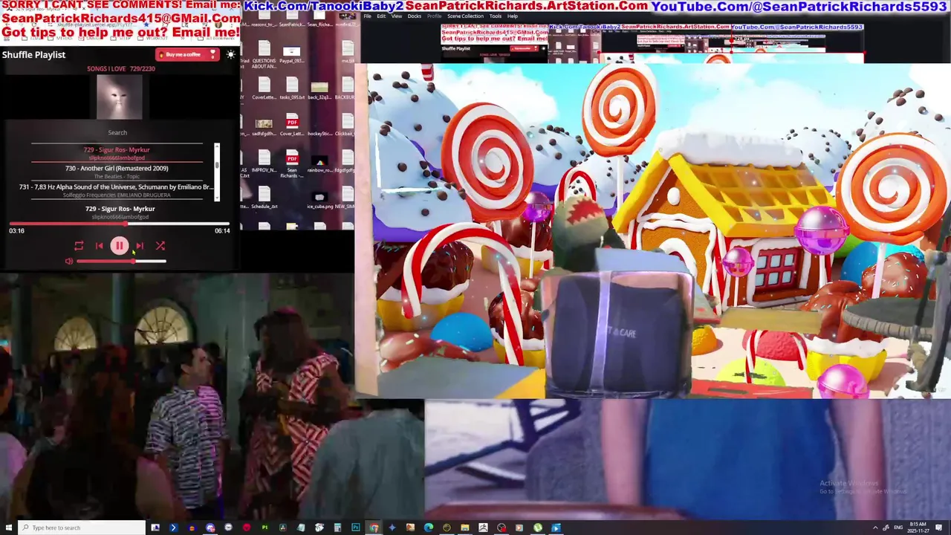This screenshot has height=535, width=951.
Task: Select track 729 - Sigur Ros- Myrkur in the list
Action: click(117, 153)
